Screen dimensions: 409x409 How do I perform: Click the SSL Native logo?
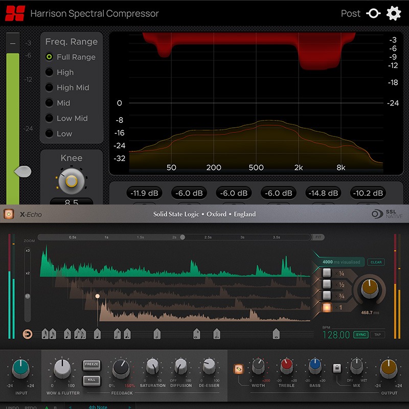click(387, 214)
